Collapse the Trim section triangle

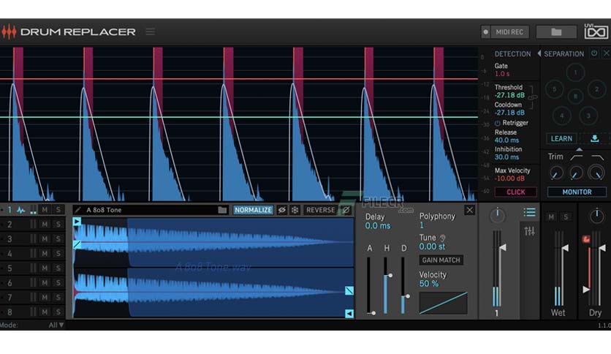tap(579, 149)
